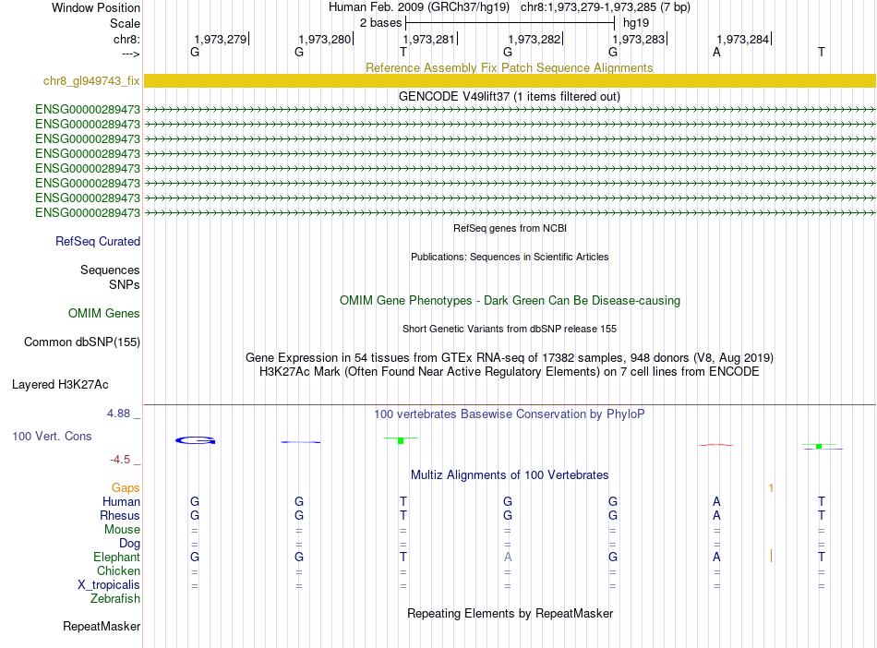
Task: Click the orange gap count 1 in Gaps row
Action: pos(771,488)
